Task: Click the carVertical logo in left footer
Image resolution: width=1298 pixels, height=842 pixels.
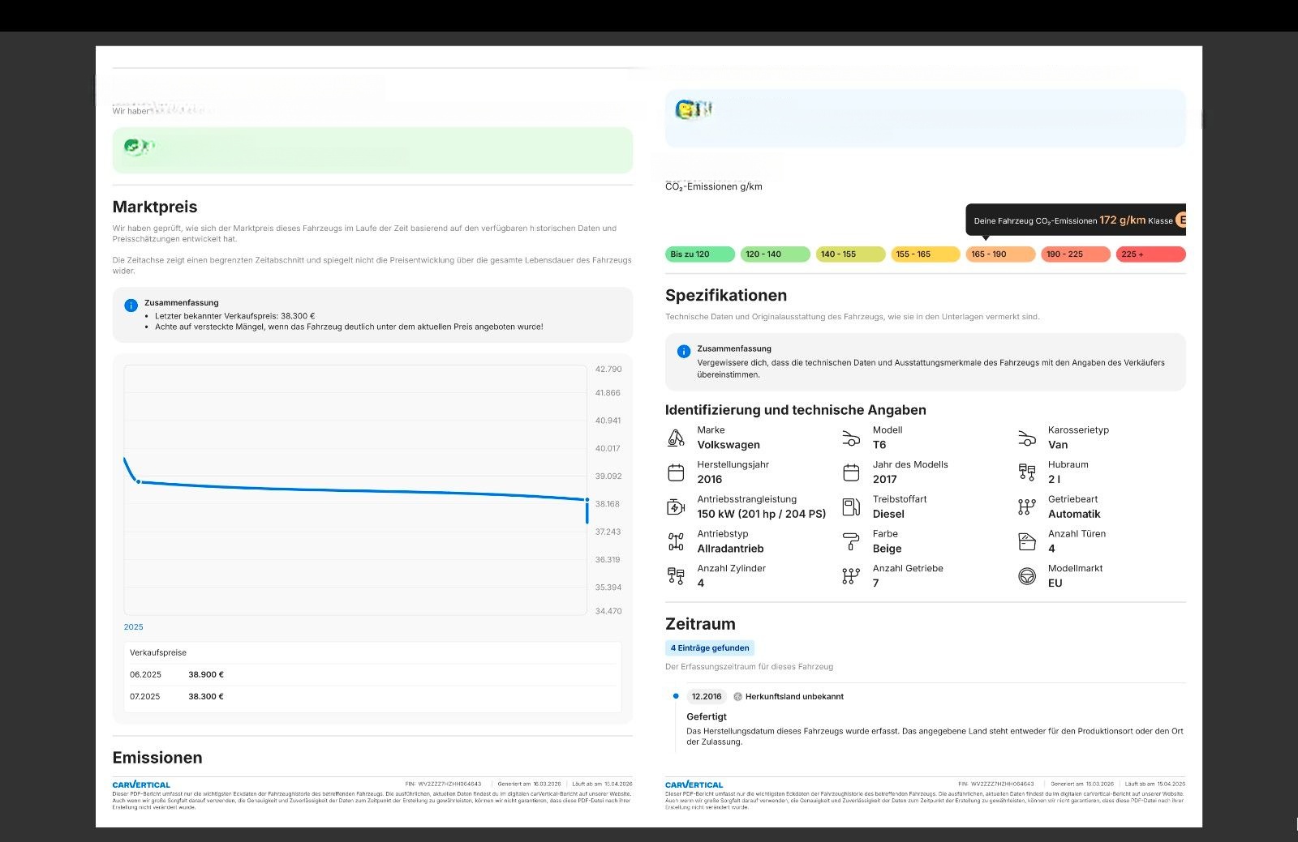Action: point(141,785)
